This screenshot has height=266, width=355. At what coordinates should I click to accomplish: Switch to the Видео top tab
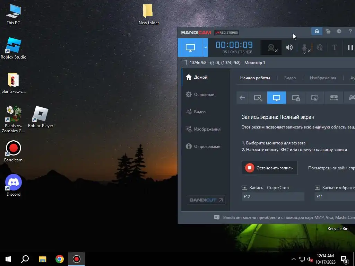[290, 78]
